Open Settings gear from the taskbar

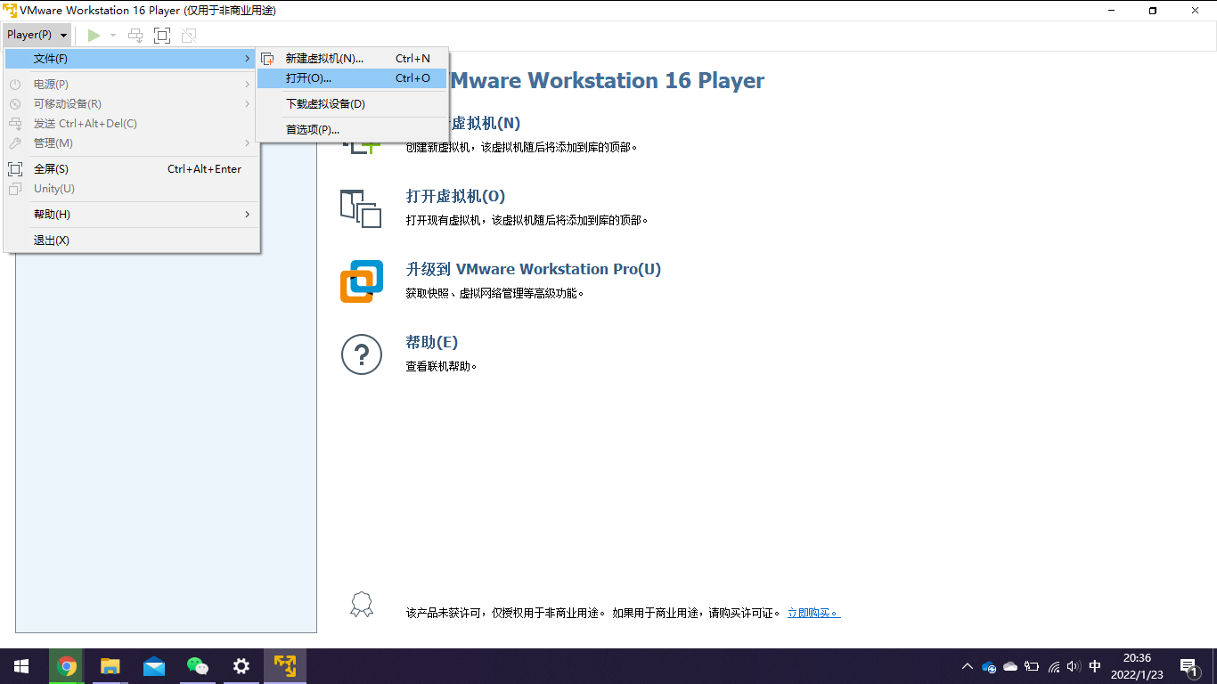pos(241,666)
